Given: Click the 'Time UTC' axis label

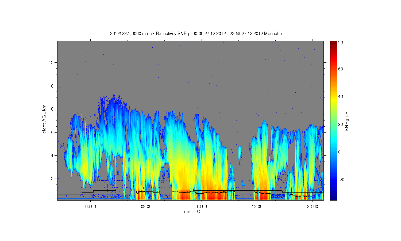Looking at the screenshot, I should click(190, 212).
